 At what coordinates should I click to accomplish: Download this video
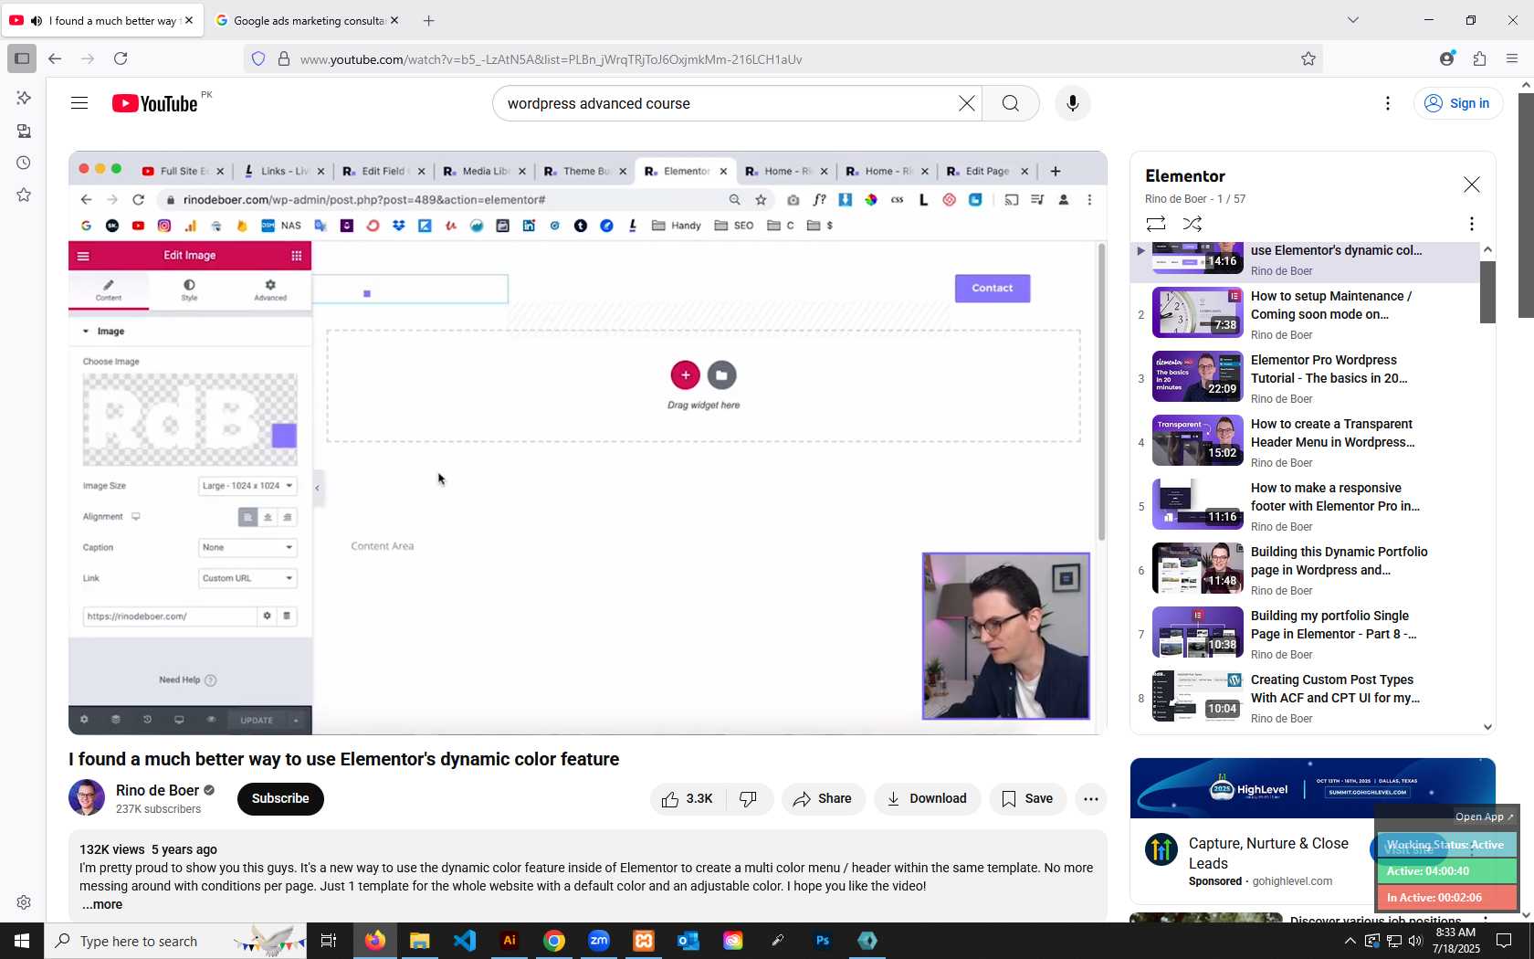927,799
